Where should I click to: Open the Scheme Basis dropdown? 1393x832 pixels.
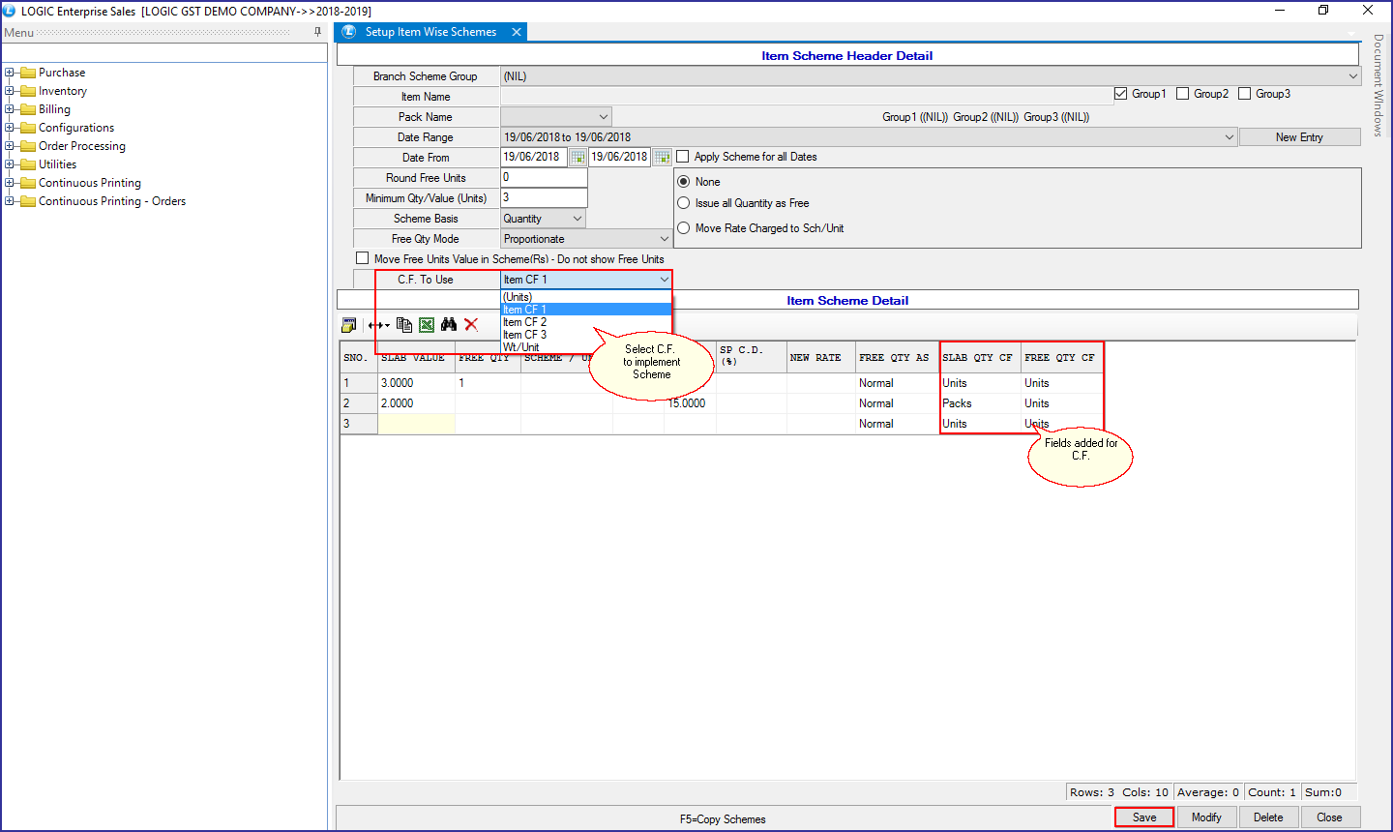[578, 219]
